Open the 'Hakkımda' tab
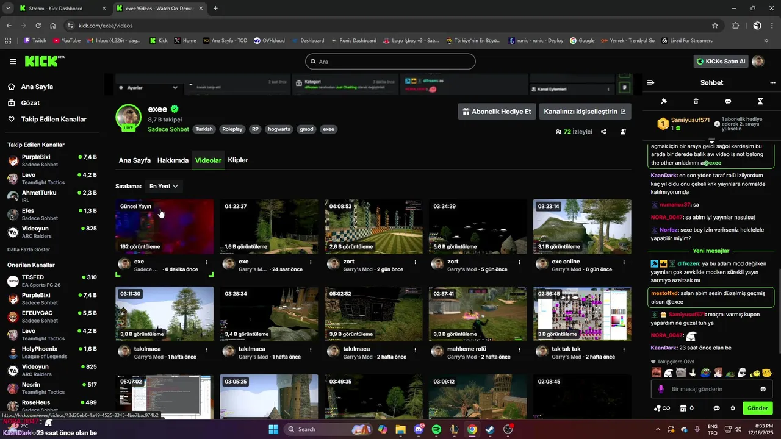 pos(173,160)
